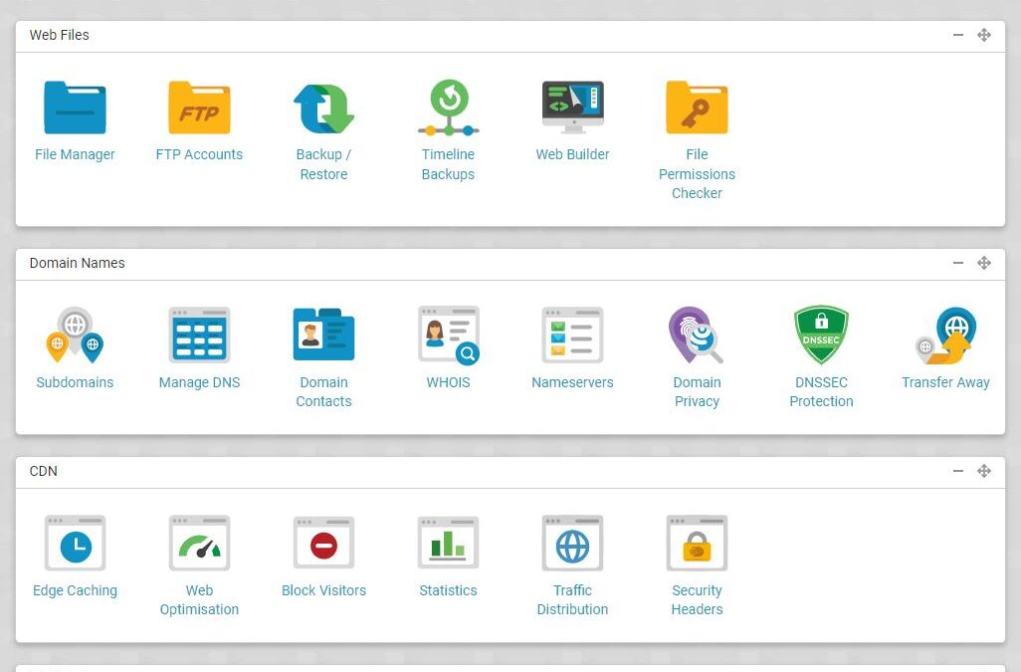Click the Nameservers label link
Image resolution: width=1021 pixels, height=672 pixels.
(x=572, y=382)
